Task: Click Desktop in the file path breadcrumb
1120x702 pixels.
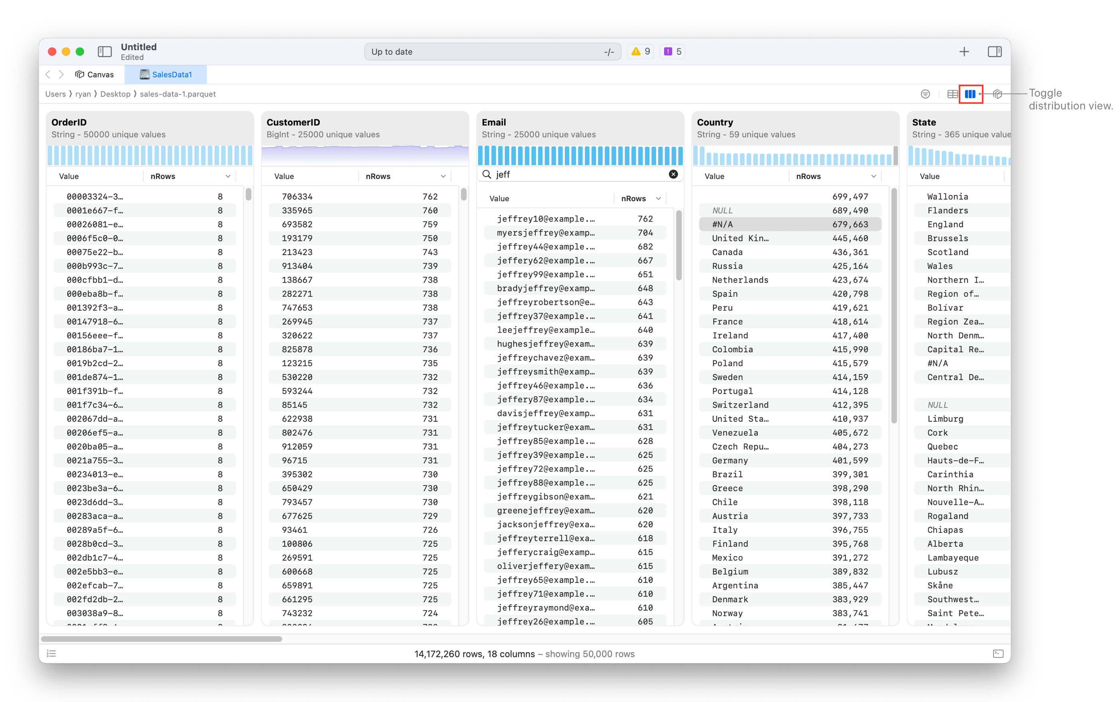Action: tap(115, 94)
